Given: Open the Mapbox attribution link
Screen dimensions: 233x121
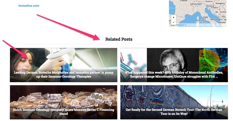Looking at the screenshot, I should [x=182, y=25].
